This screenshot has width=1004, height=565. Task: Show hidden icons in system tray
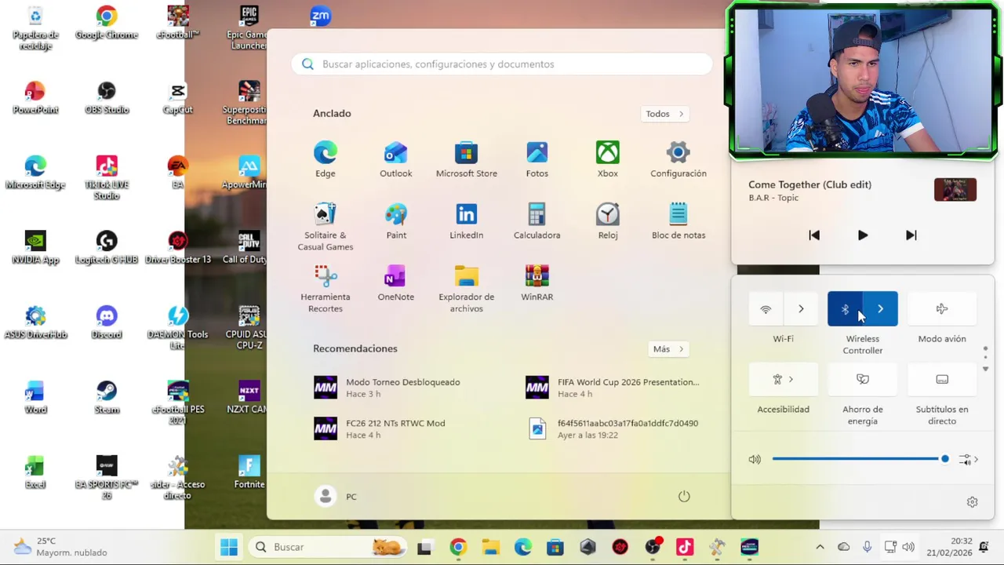point(820,547)
